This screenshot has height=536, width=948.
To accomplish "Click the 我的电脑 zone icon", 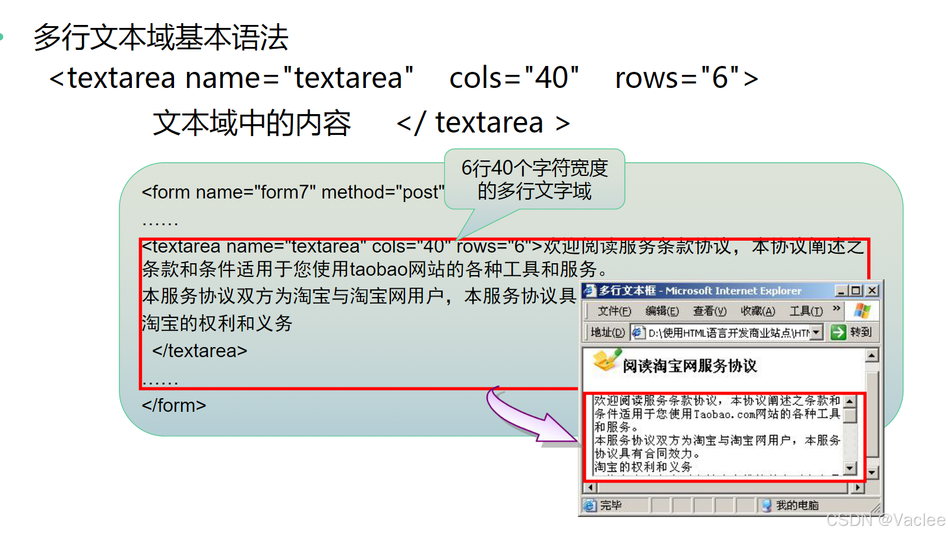I will coord(767,506).
